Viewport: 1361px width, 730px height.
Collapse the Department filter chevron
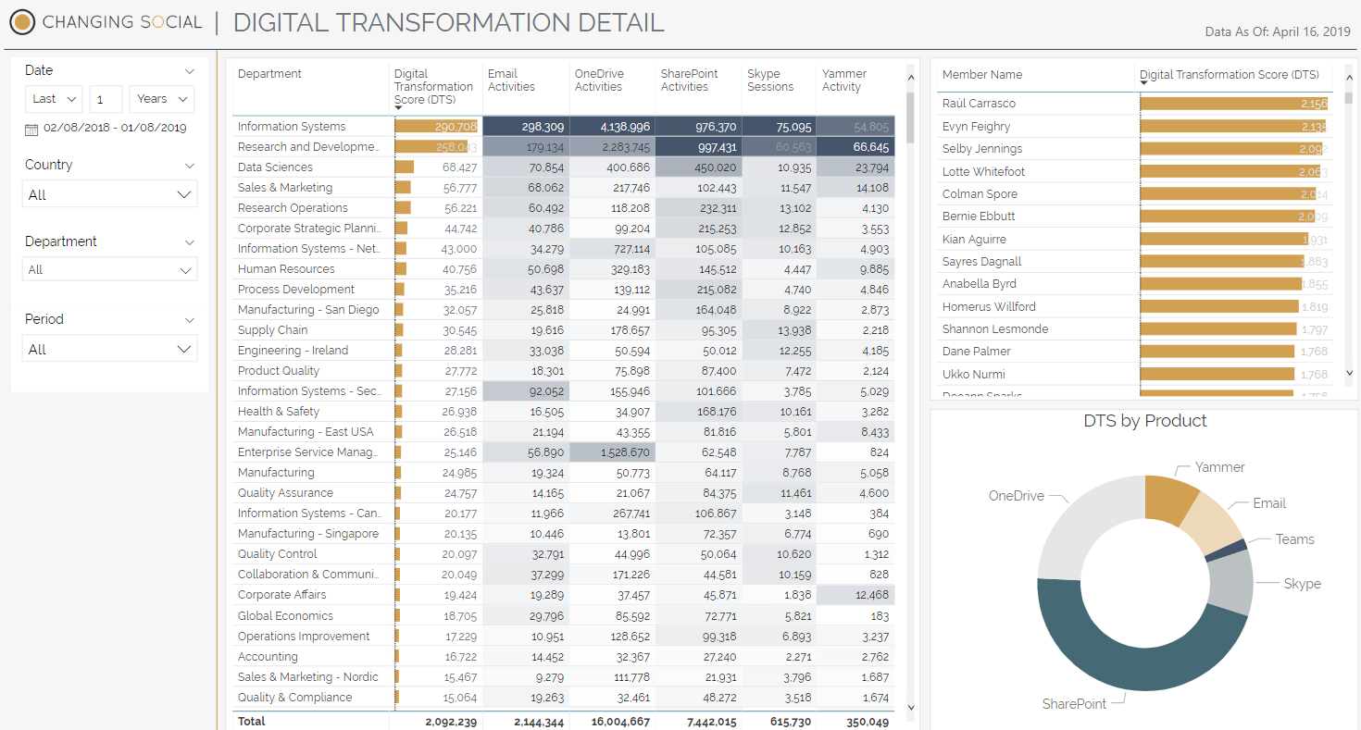(190, 242)
